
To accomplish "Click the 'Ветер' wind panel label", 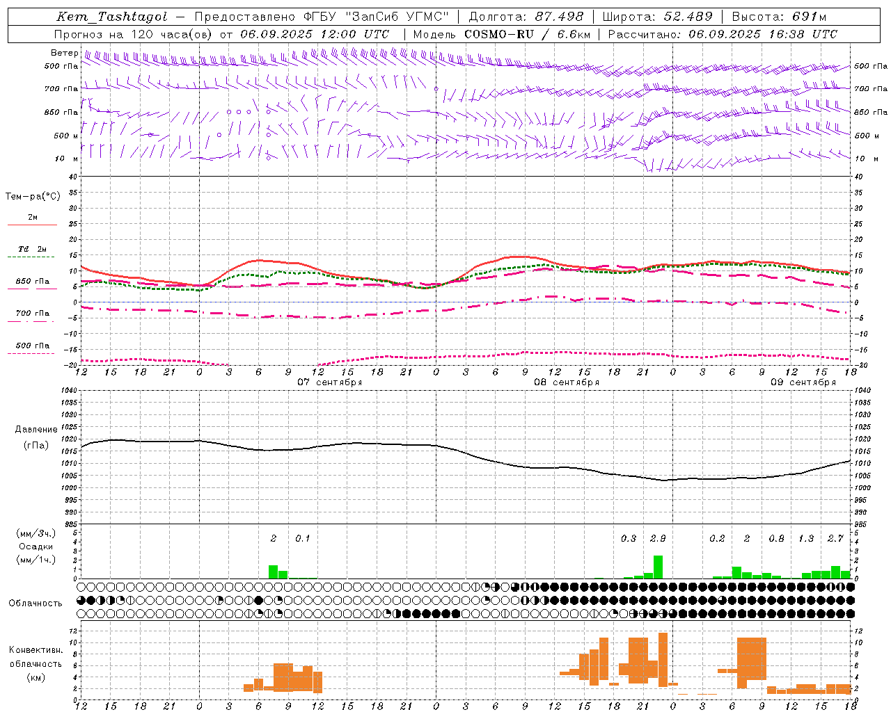I will coord(64,53).
